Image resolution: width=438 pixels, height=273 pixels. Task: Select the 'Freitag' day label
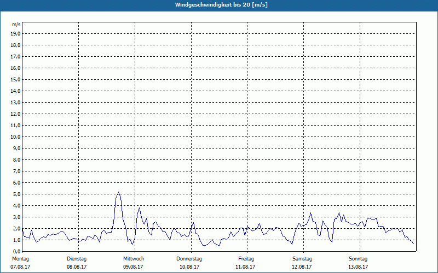pos(246,259)
